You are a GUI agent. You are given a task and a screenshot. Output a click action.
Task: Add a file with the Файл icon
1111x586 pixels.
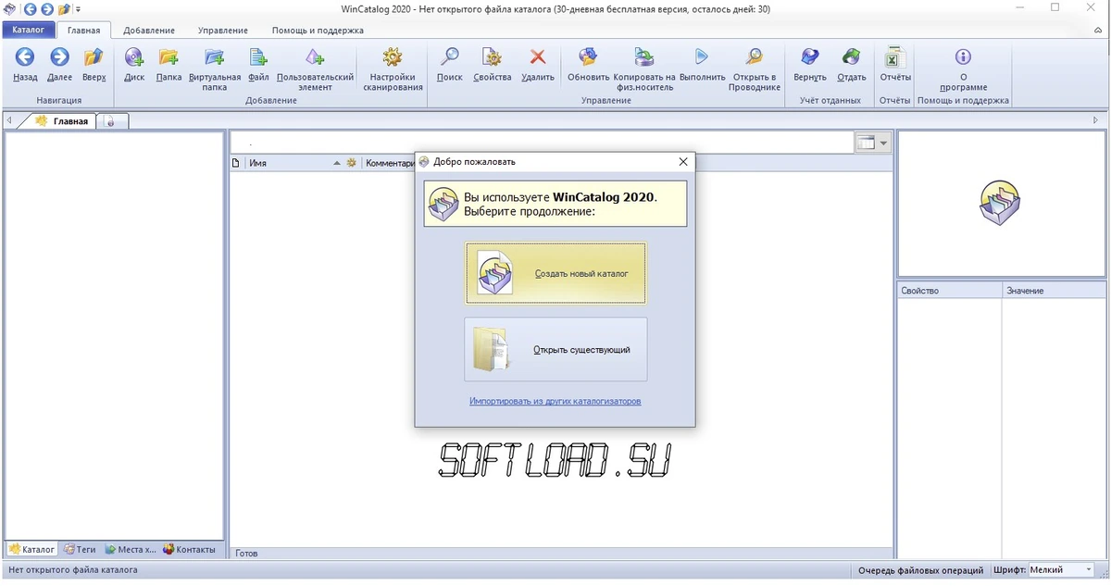tap(258, 65)
